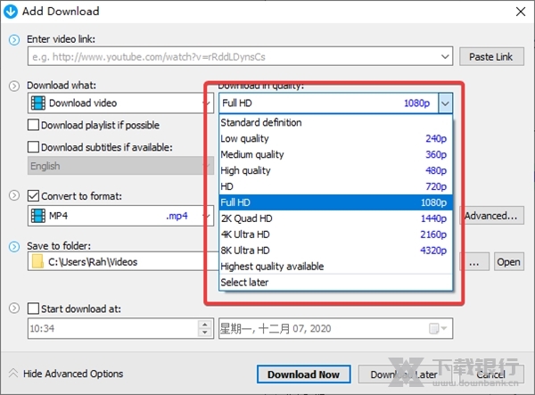Click the arrow icon beside Start download at
Viewport: 535px width, 395px height.
click(x=14, y=308)
